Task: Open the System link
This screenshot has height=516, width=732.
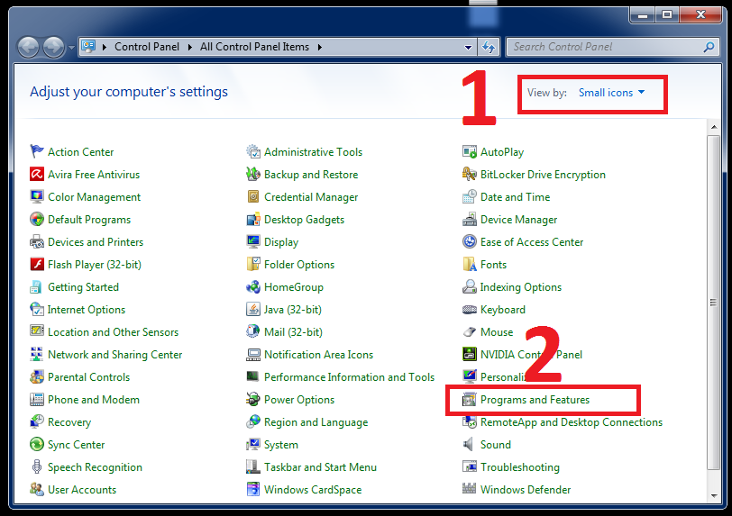Action: click(281, 445)
